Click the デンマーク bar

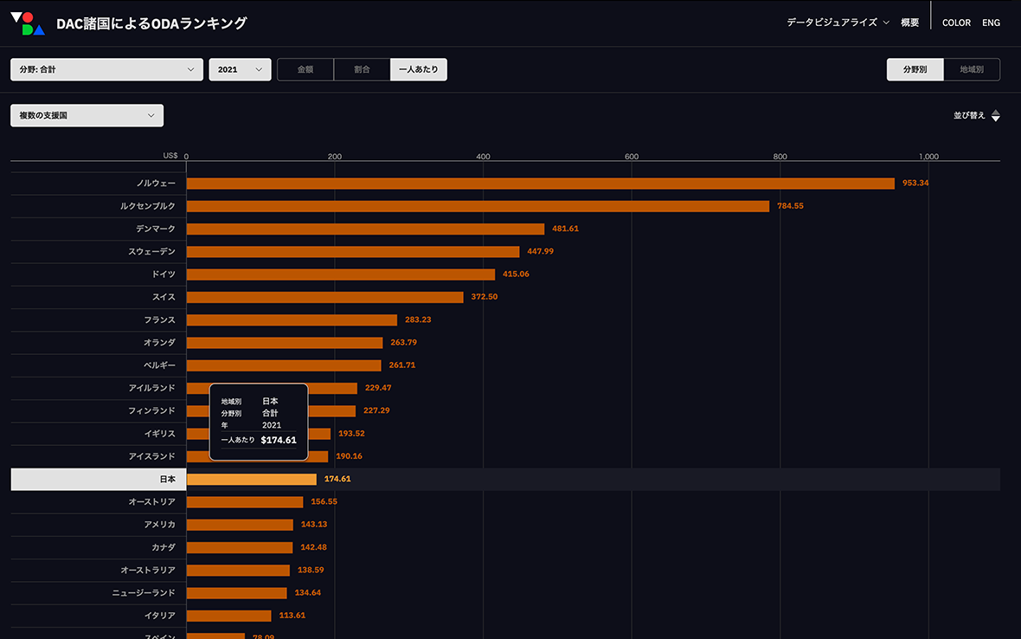coord(365,229)
